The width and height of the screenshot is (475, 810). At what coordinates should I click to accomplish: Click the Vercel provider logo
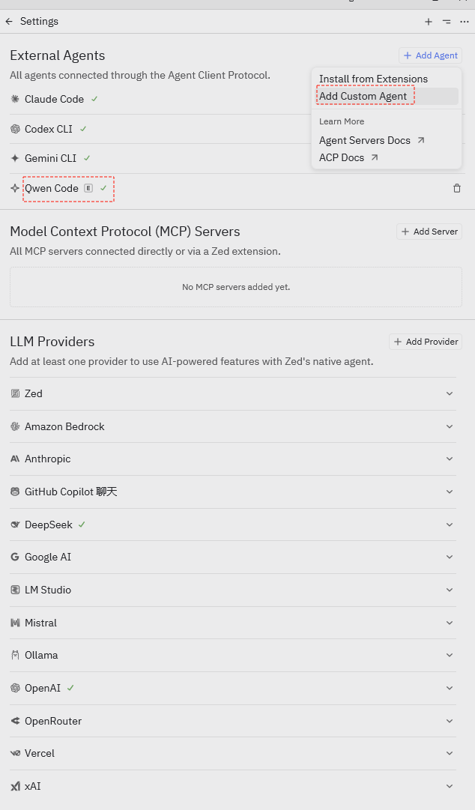[15, 754]
